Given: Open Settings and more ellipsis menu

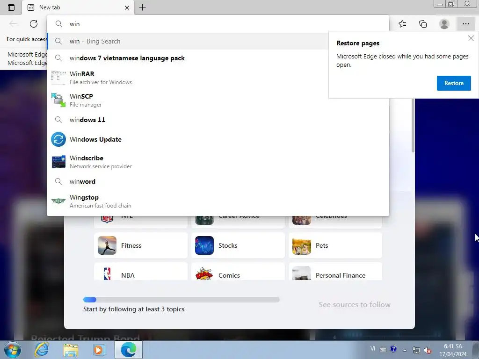Looking at the screenshot, I should [x=465, y=24].
